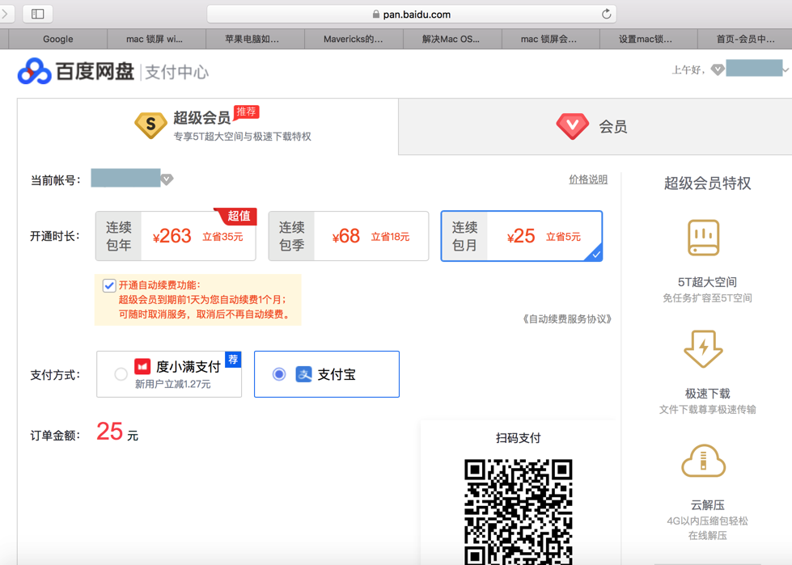Click the 超级会员特权 heading

[x=707, y=183]
